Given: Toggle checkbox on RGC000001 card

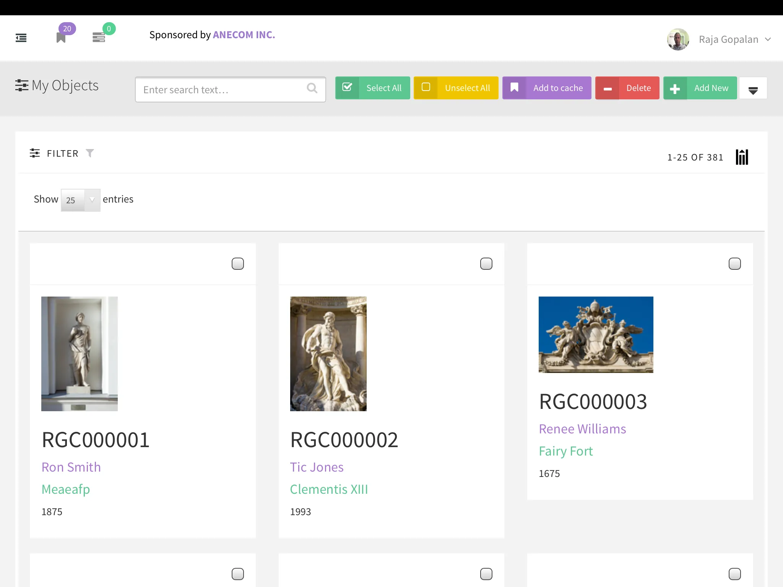Looking at the screenshot, I should pyautogui.click(x=237, y=264).
